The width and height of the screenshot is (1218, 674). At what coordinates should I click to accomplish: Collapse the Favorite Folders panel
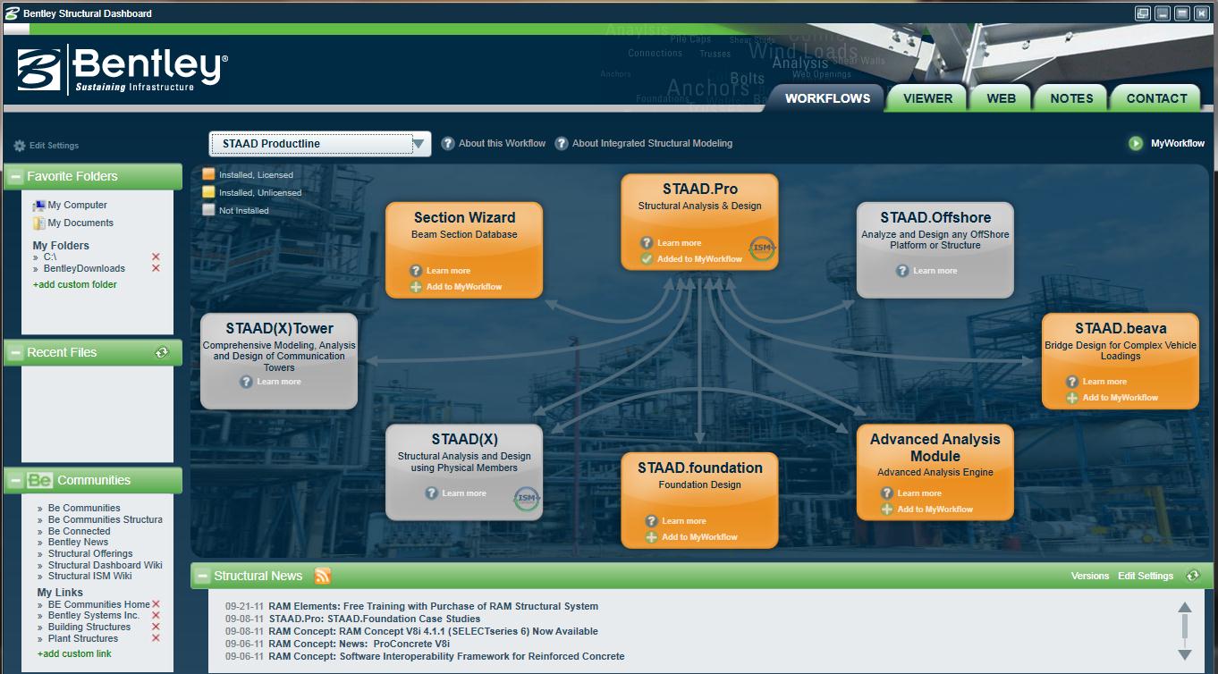pos(14,177)
